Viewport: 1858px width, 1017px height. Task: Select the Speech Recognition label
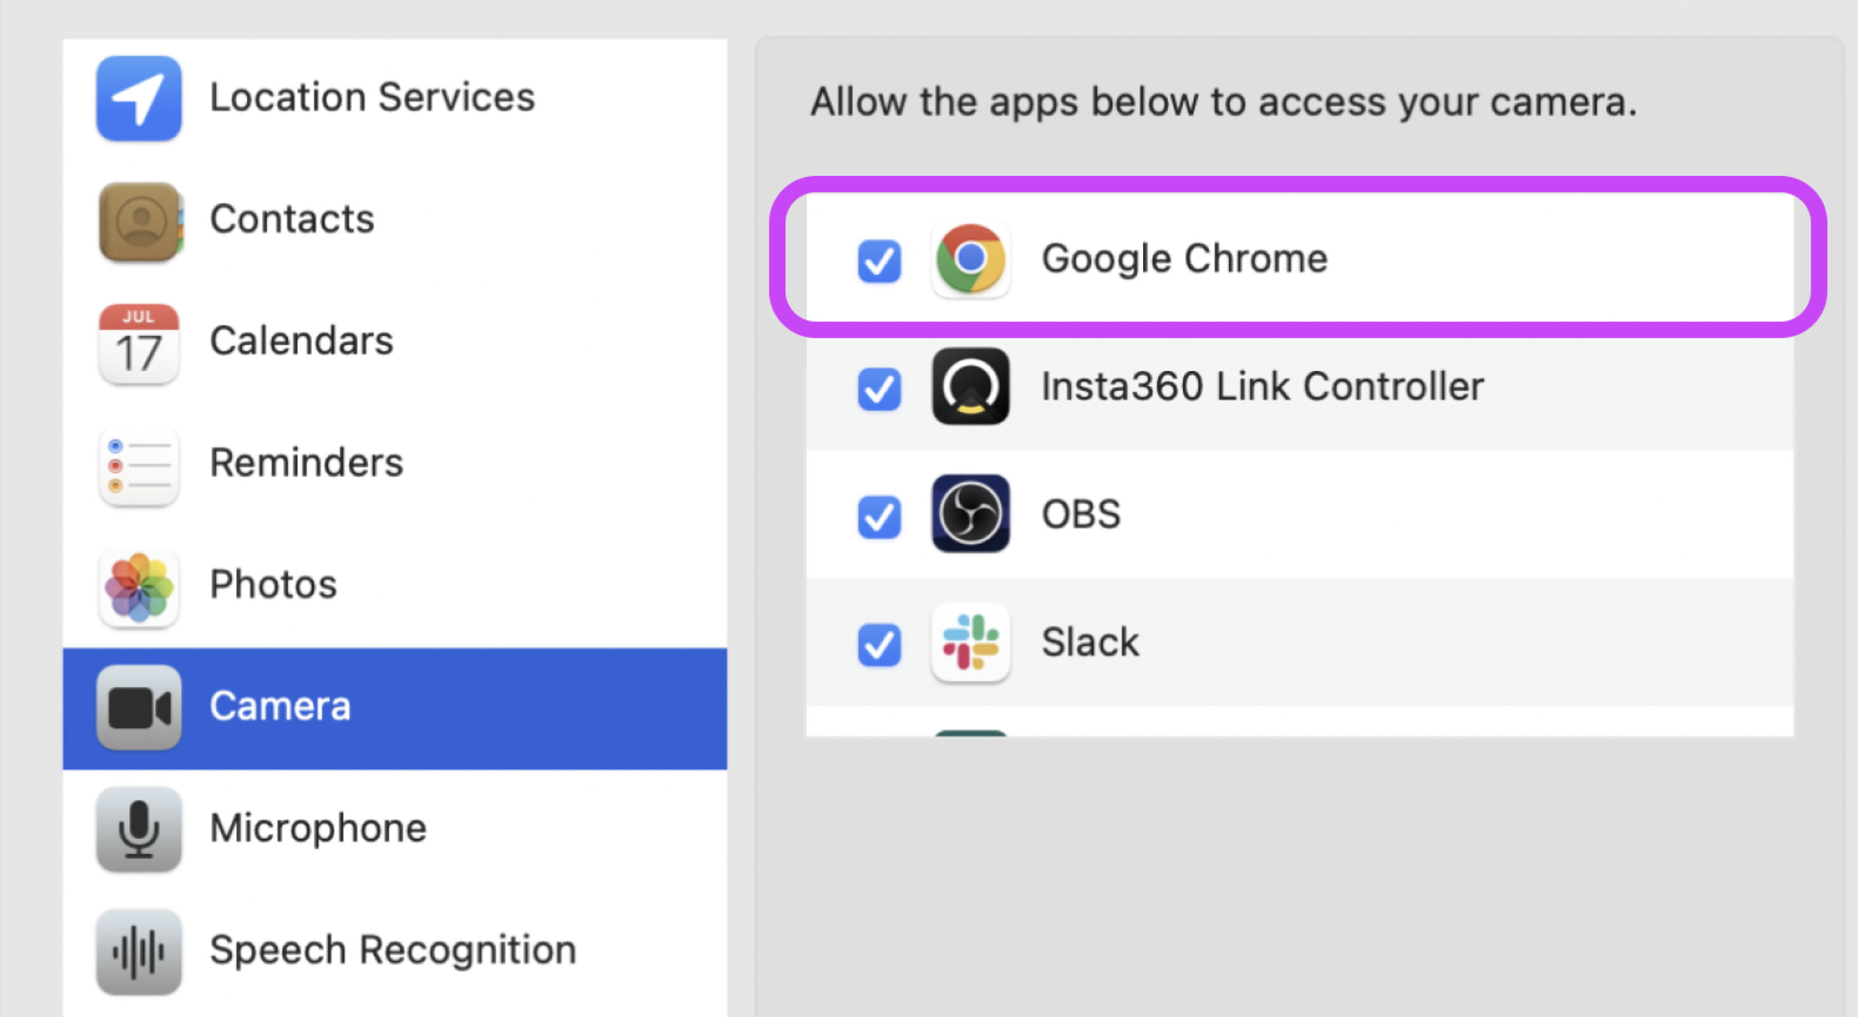(x=393, y=950)
